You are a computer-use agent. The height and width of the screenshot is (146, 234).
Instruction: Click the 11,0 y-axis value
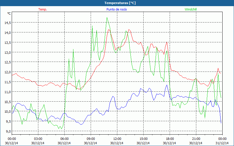8,92
